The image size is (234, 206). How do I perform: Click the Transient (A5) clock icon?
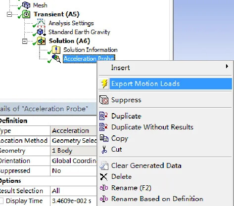26,14
